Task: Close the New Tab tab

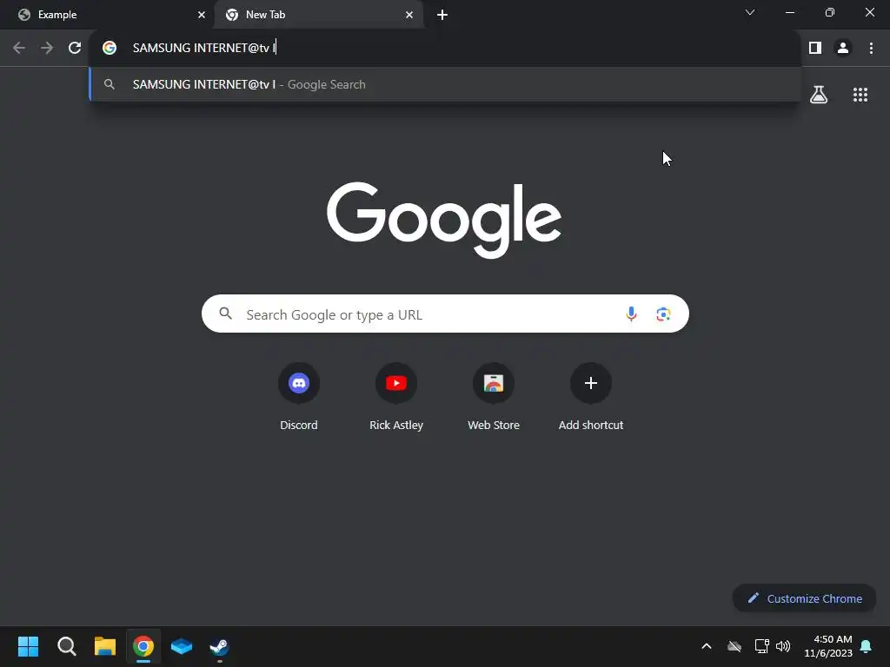Action: tap(409, 15)
